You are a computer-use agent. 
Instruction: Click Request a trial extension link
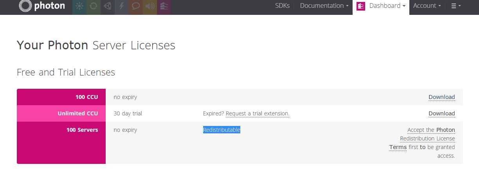[258, 113]
